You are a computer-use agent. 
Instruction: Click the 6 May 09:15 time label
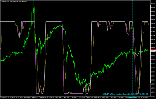coord(97,97)
